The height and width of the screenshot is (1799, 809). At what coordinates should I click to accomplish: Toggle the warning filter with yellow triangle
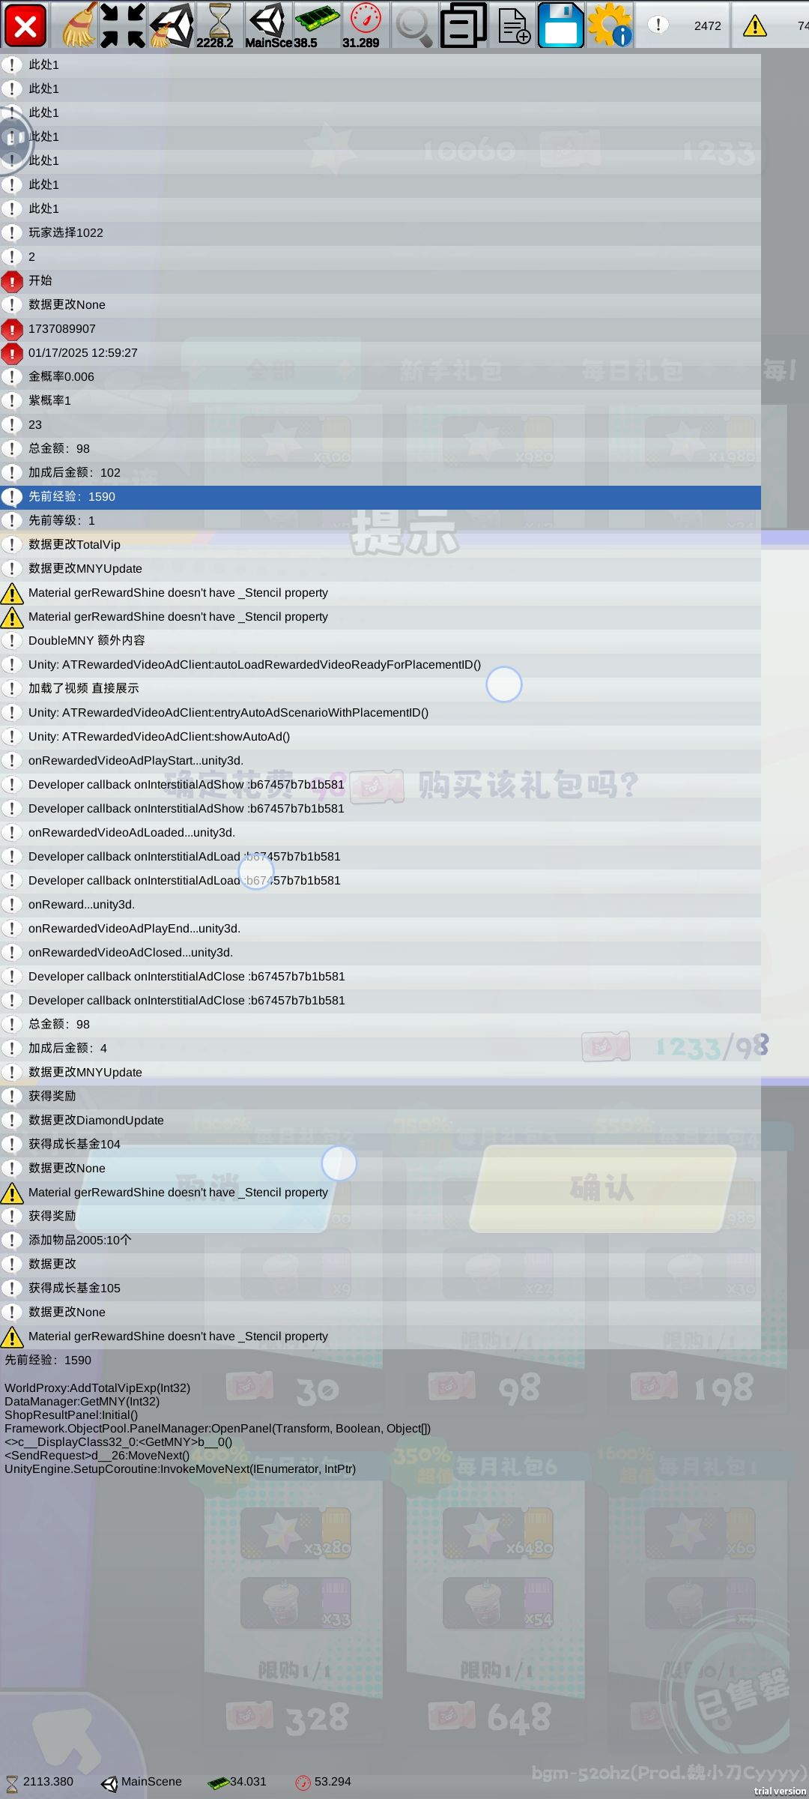(770, 25)
